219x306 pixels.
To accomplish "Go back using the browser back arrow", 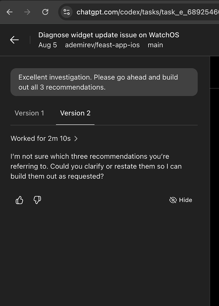I will click(x=9, y=12).
